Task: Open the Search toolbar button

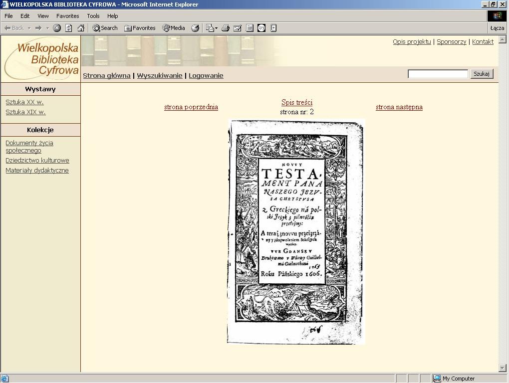Action: coord(105,28)
